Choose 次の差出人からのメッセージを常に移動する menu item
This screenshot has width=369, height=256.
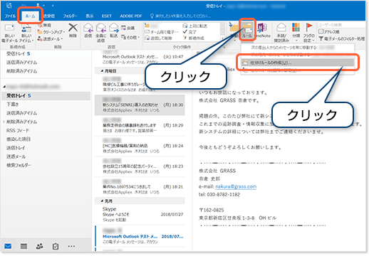click(x=298, y=48)
